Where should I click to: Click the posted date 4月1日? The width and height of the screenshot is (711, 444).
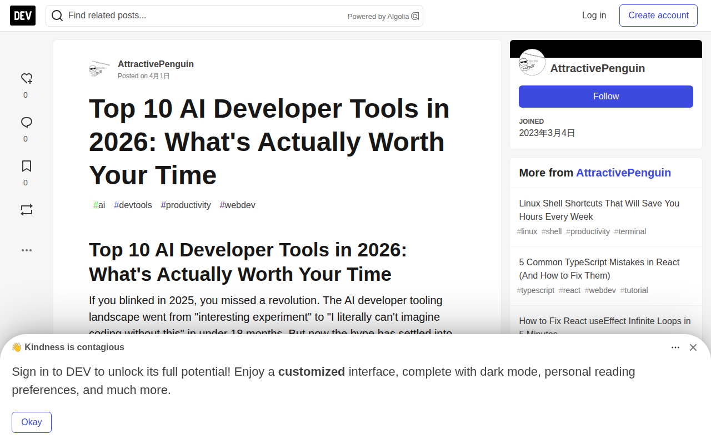tap(159, 76)
